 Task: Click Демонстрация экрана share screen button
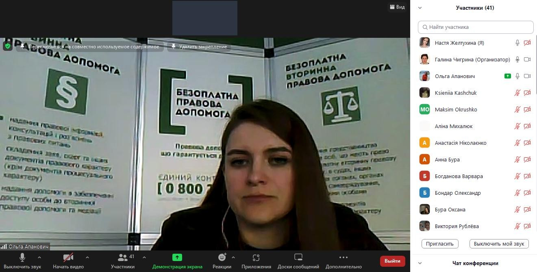[x=177, y=261]
